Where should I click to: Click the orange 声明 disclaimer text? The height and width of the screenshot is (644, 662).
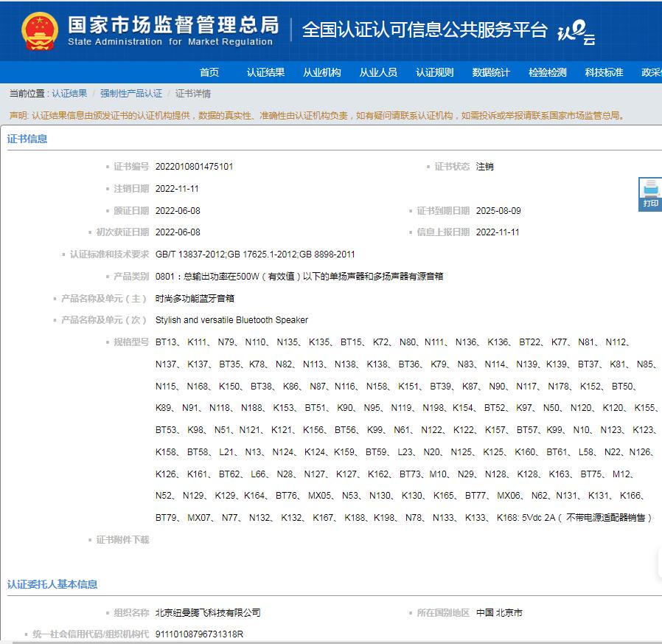[x=317, y=115]
